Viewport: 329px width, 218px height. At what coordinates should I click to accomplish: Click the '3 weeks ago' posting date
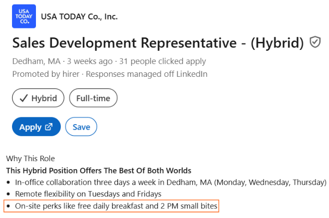90,61
